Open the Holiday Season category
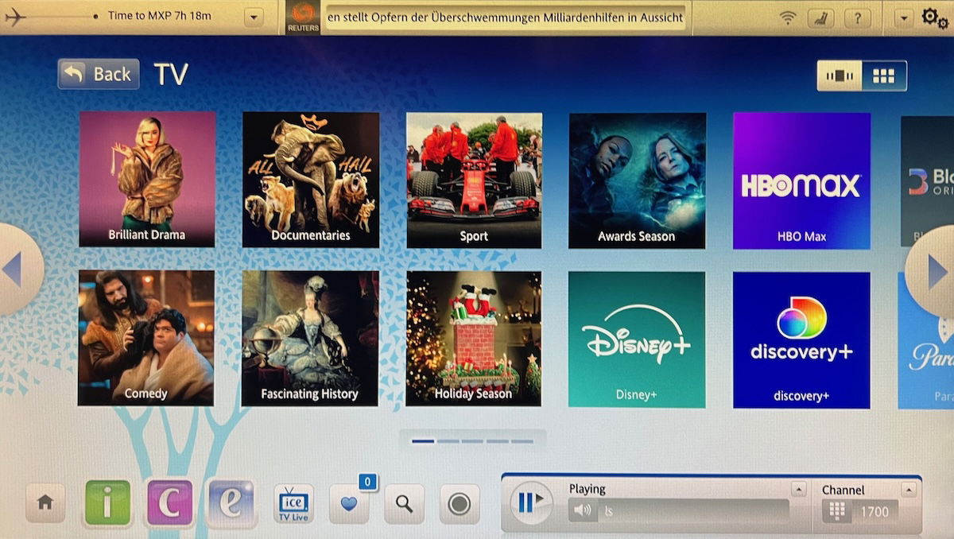The image size is (954, 539). point(474,339)
